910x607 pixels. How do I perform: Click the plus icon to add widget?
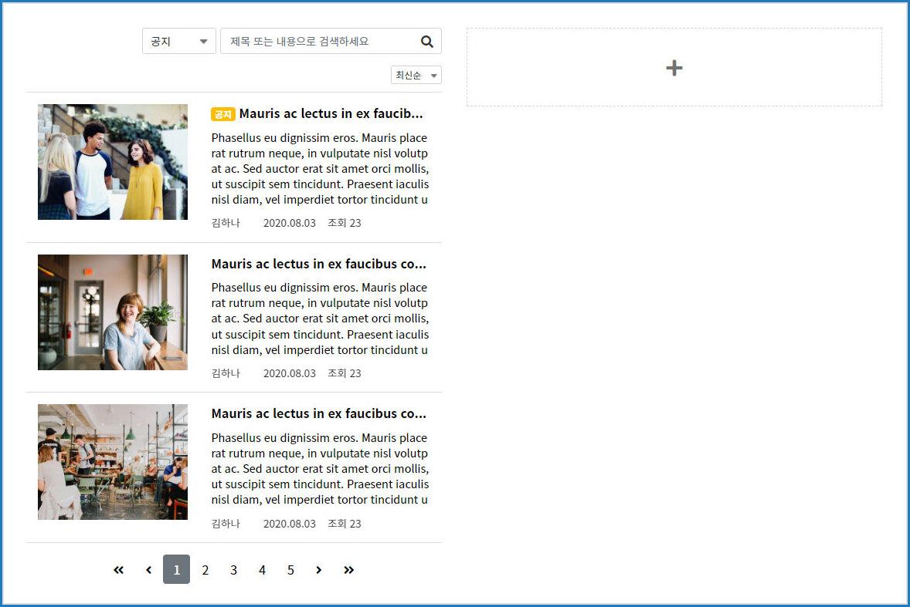pyautogui.click(x=674, y=68)
